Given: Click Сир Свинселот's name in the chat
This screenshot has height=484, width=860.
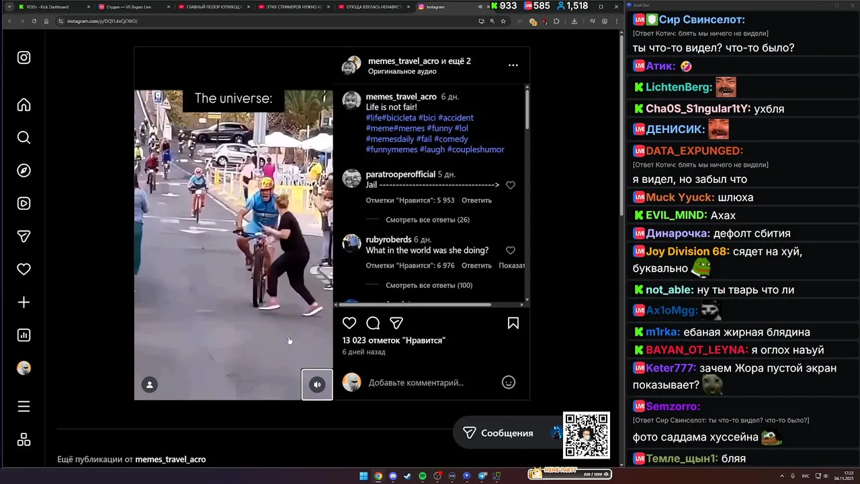Looking at the screenshot, I should point(701,20).
